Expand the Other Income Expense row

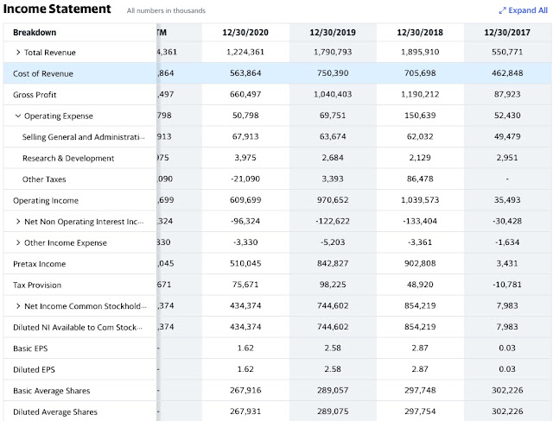point(18,242)
